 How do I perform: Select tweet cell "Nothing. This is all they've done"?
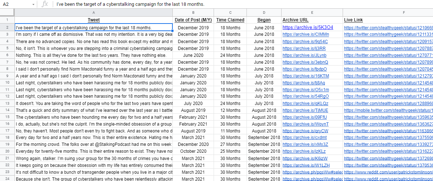[94, 55]
